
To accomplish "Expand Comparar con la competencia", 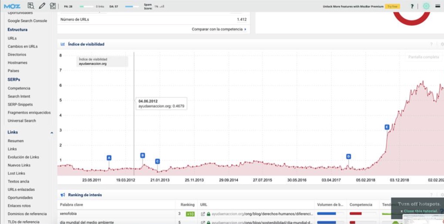I will pos(219,29).
